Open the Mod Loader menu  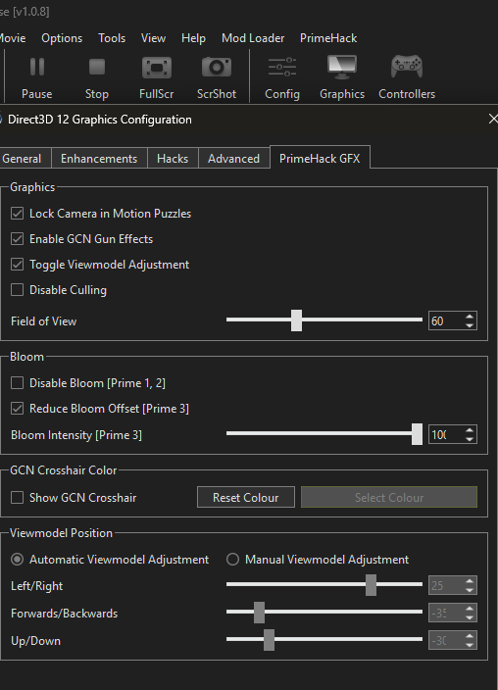pyautogui.click(x=253, y=38)
